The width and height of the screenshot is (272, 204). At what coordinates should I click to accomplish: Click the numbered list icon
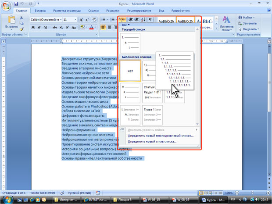113,20
